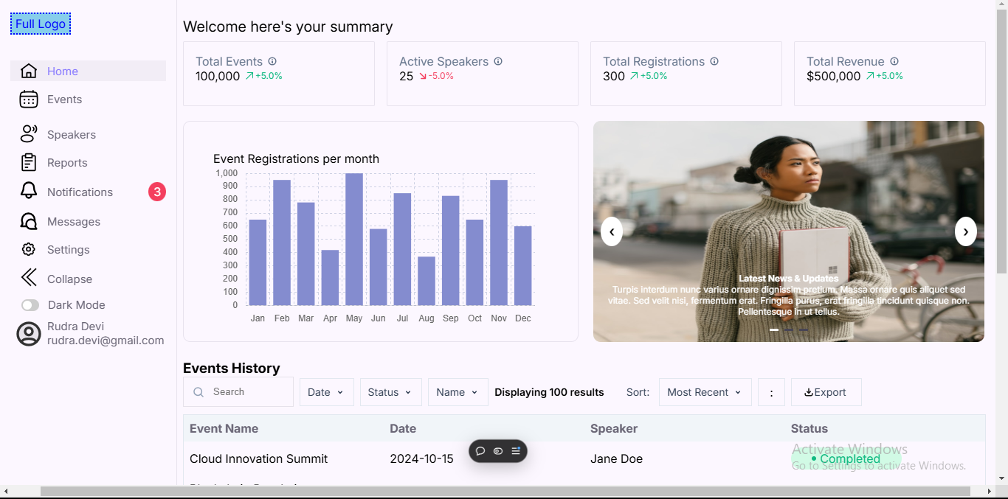Click the Events History heading
The width and height of the screenshot is (1008, 499).
232,369
